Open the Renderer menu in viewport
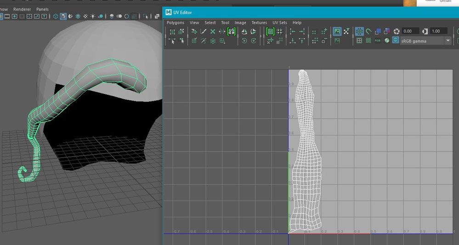Viewport: 459px width, 245px height. click(22, 9)
